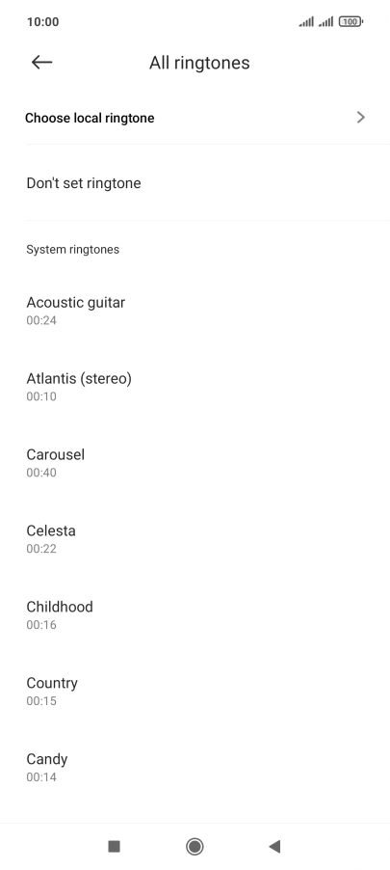
Task: Tap the battery indicator in status bar
Action: point(351,21)
